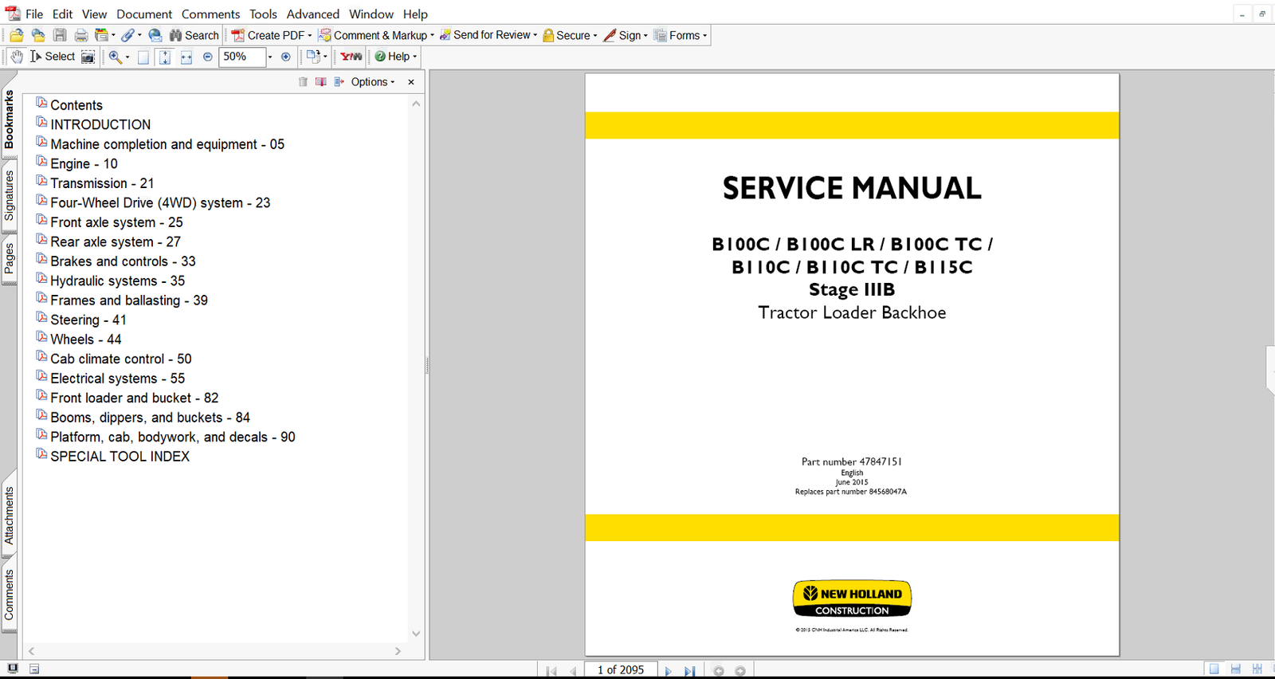Click the Snapshot tool camera icon
Image resolution: width=1275 pixels, height=679 pixels.
coord(88,57)
